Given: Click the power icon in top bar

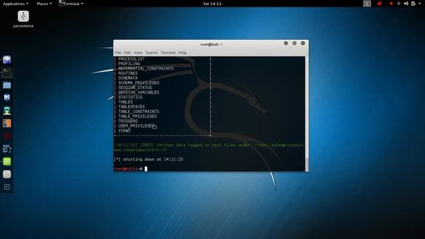Looking at the screenshot, I should coord(413,3).
